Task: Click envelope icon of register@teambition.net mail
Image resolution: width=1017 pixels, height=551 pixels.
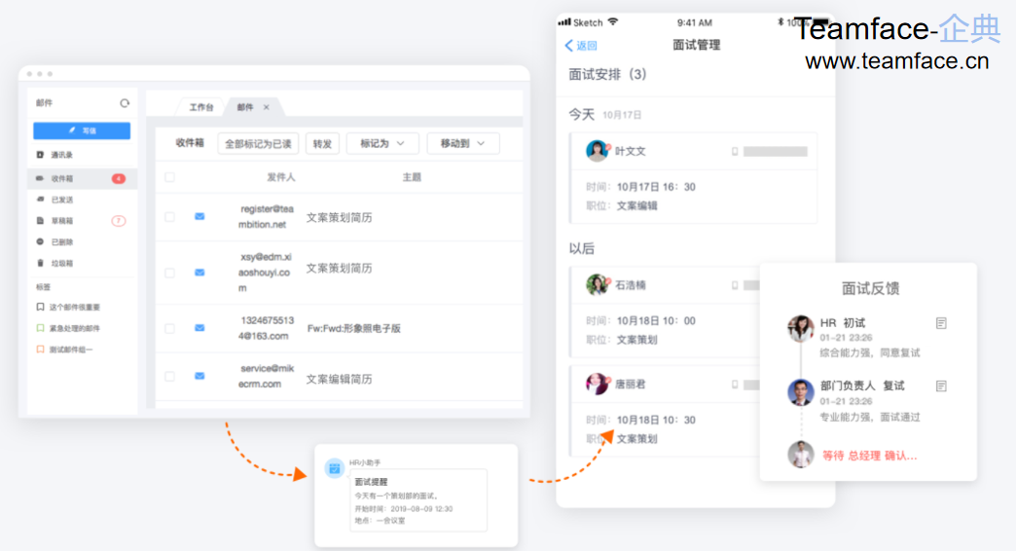Action: point(200,217)
